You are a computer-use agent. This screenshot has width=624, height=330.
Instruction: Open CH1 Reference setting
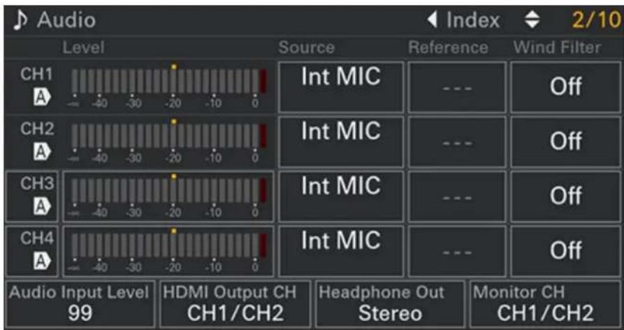click(457, 87)
